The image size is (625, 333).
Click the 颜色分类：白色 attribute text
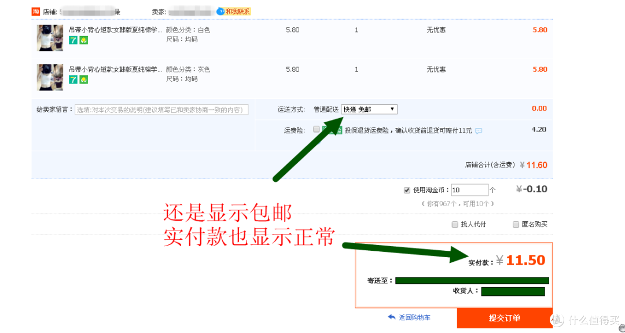click(x=187, y=30)
